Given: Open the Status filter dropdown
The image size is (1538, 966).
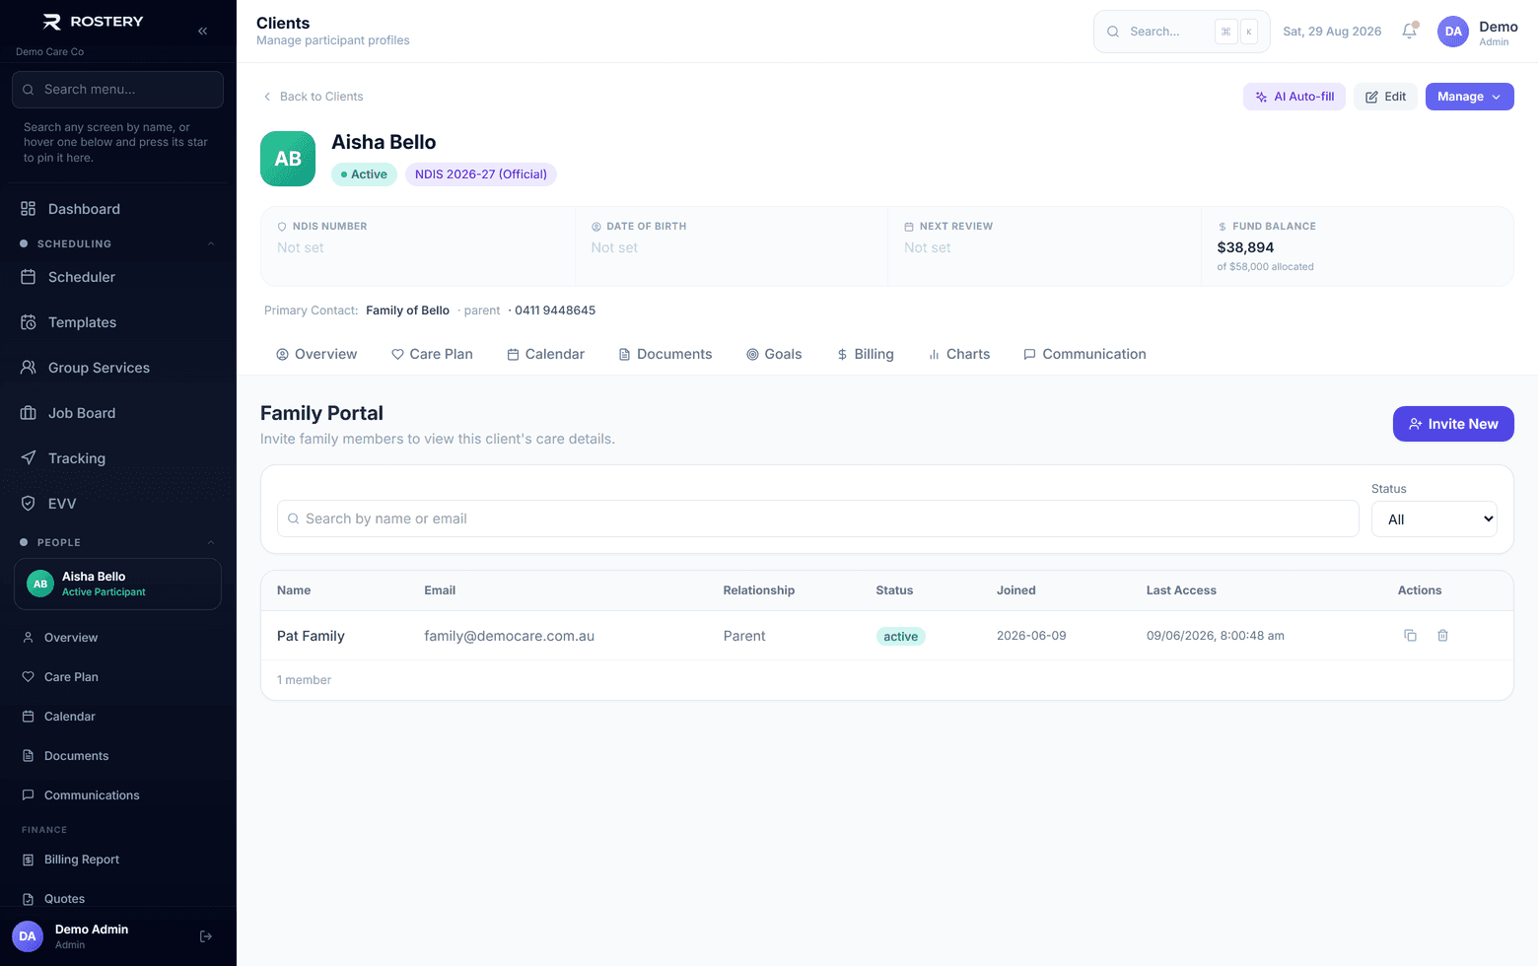Looking at the screenshot, I should point(1434,519).
